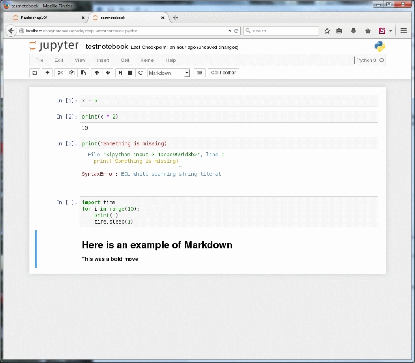Restart the kernel via circular arrow icon
The height and width of the screenshot is (363, 415).
click(141, 72)
